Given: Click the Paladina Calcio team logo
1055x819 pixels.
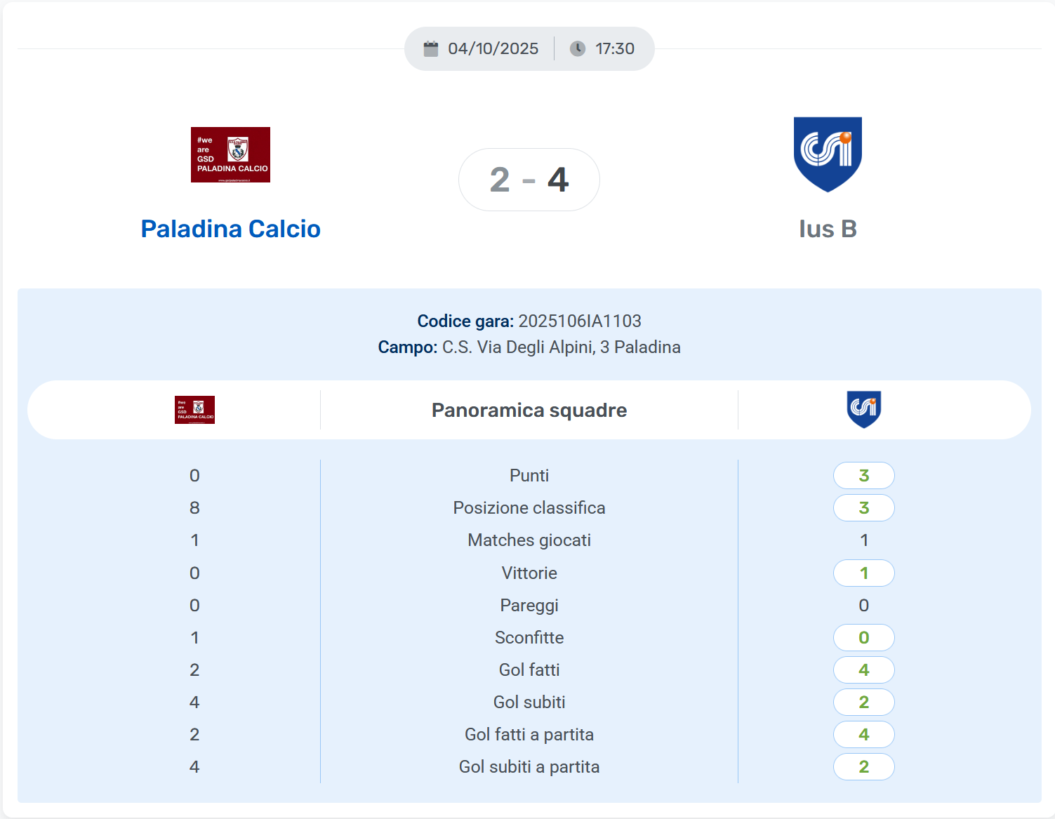Looking at the screenshot, I should pos(230,154).
